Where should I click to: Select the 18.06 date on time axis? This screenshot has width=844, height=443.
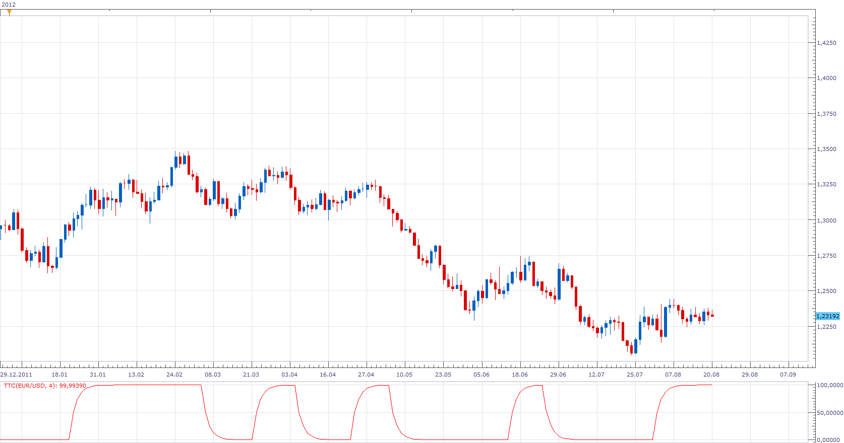pos(520,375)
